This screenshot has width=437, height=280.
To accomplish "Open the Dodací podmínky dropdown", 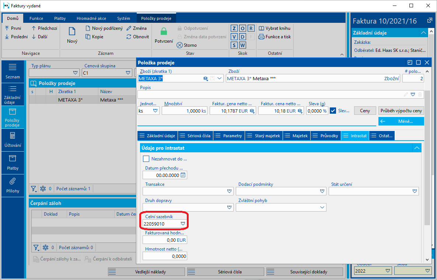I will pos(322,191).
